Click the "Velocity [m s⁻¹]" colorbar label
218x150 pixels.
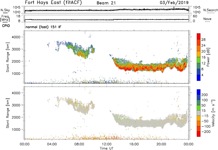point(213,113)
